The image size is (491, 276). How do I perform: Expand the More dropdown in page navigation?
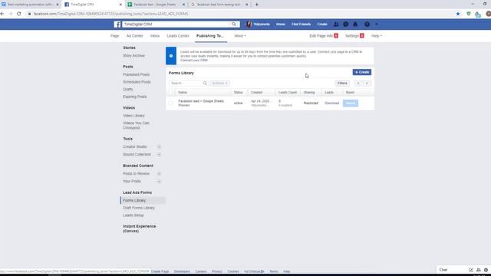click(x=240, y=36)
